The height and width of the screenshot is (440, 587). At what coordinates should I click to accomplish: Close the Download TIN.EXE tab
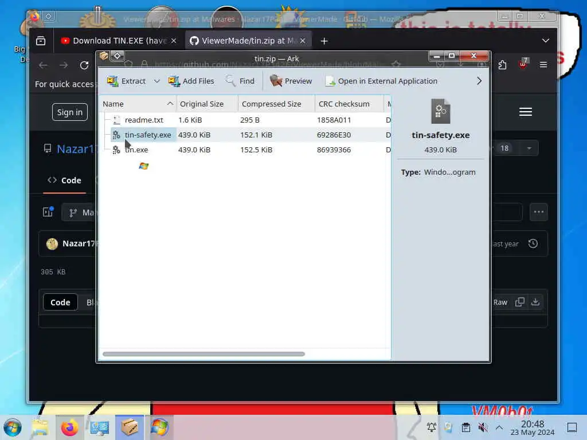[174, 41]
